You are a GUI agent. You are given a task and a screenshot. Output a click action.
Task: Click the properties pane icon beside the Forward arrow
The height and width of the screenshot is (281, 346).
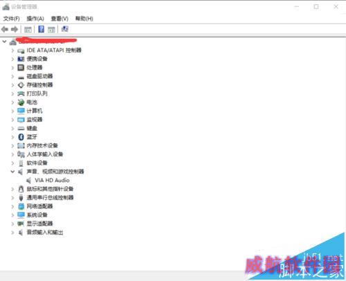click(x=28, y=30)
